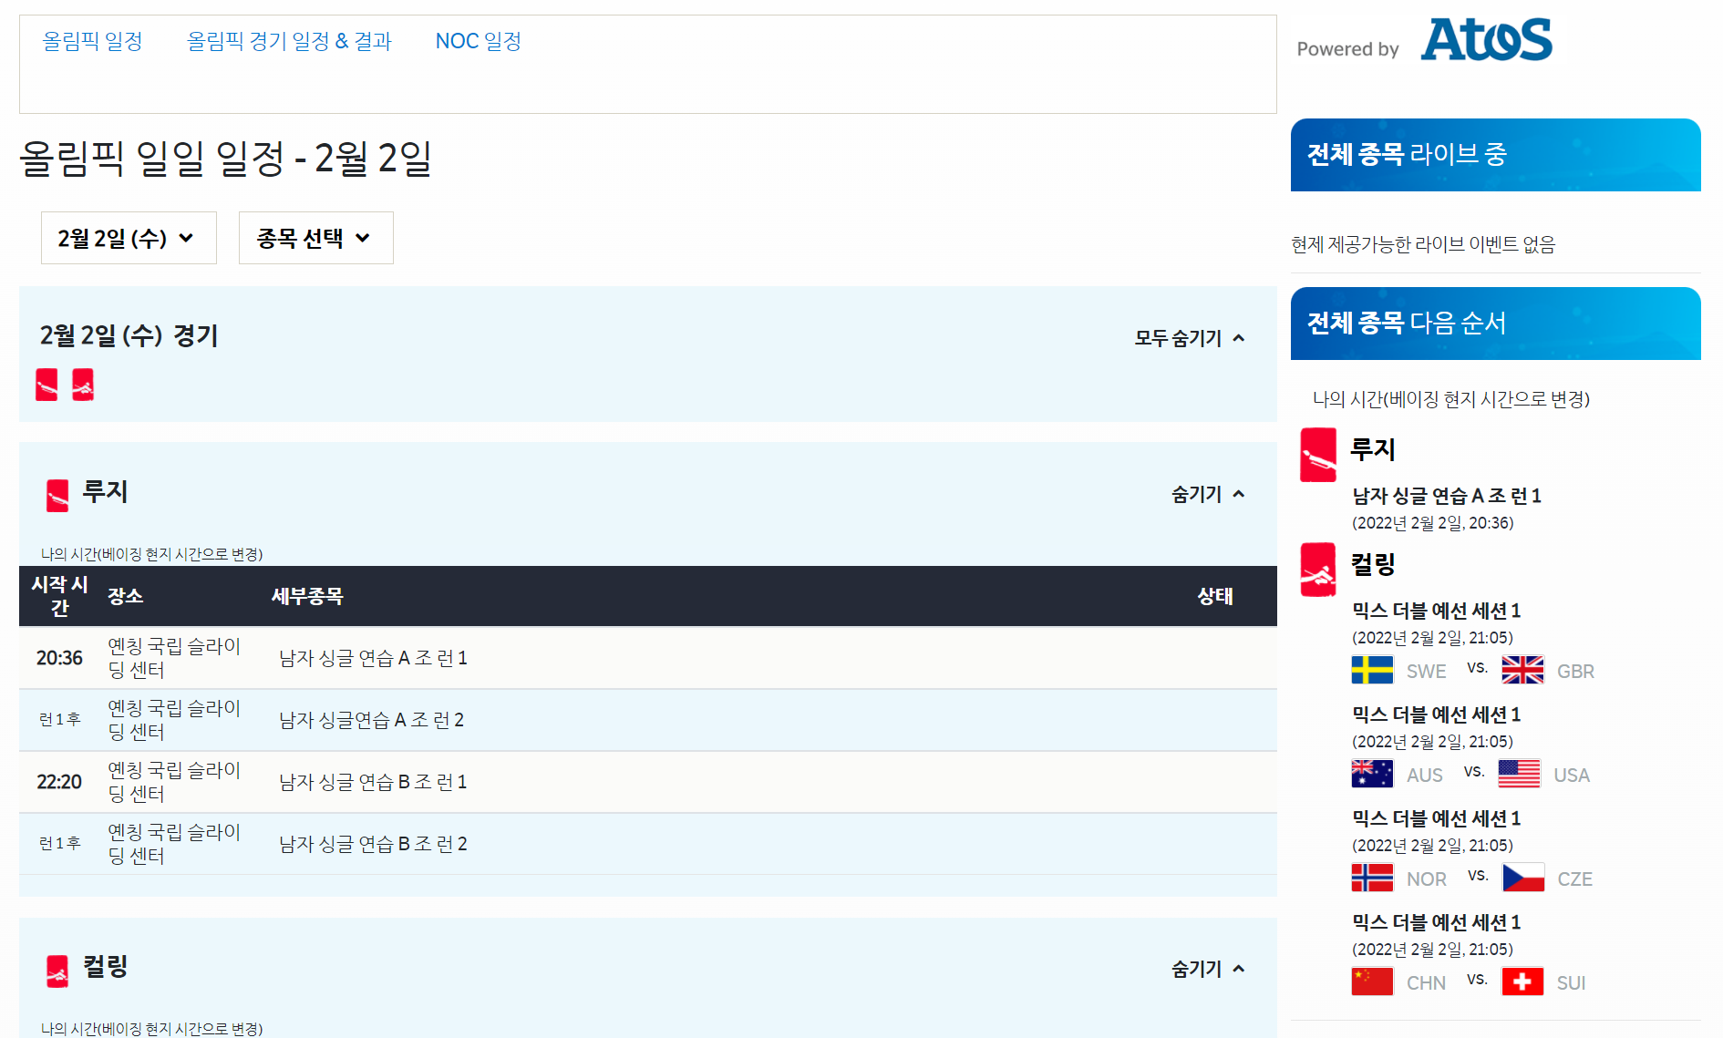Viewport: 1723px width, 1038px height.
Task: Click the luge icon in the 다음 순서 sidebar
Action: coord(1318,455)
